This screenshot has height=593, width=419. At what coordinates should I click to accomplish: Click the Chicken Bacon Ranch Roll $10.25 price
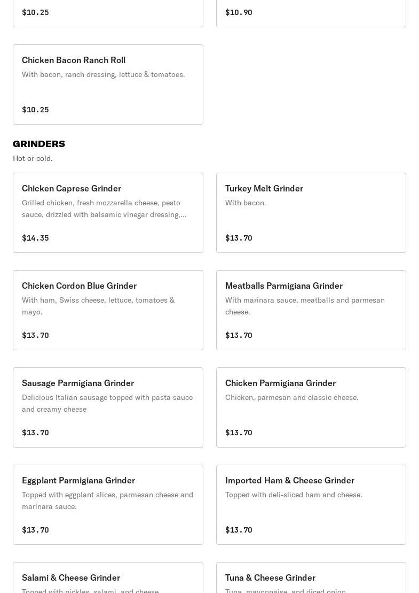tap(35, 110)
